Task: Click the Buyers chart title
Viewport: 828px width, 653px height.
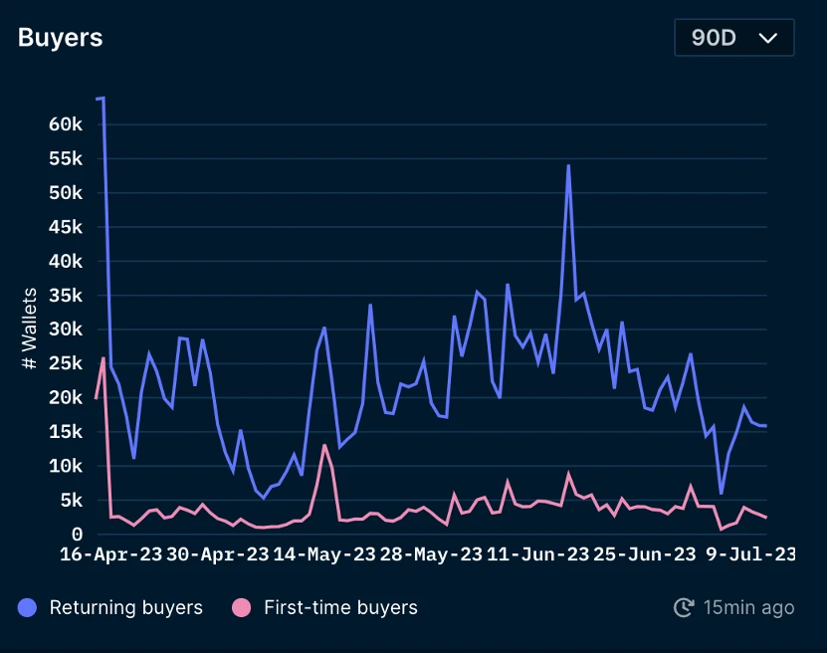Action: click(61, 38)
